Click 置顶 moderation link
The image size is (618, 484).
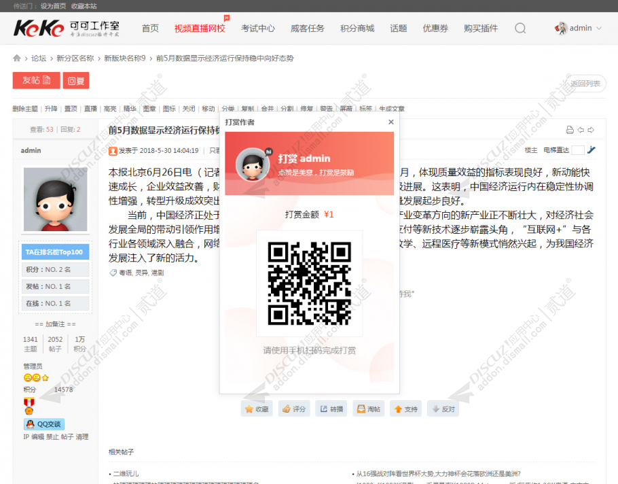71,109
